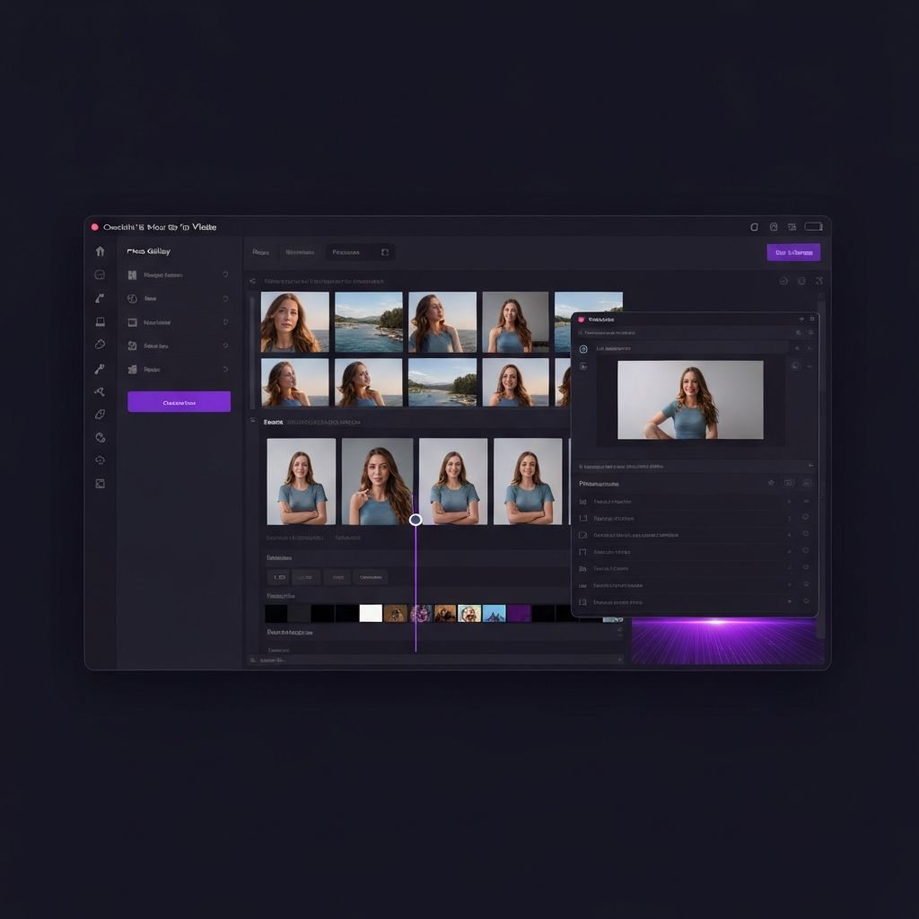
Task: Open the monitor icon in the left toolbar
Action: [x=101, y=320]
